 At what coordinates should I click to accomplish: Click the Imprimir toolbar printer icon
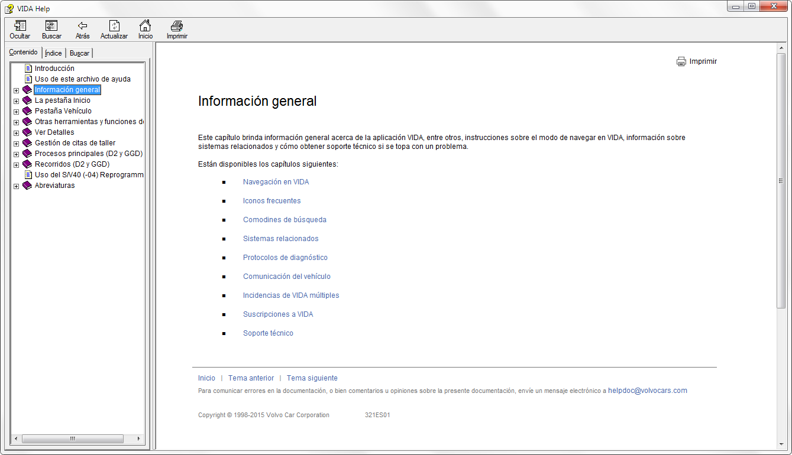click(x=177, y=26)
